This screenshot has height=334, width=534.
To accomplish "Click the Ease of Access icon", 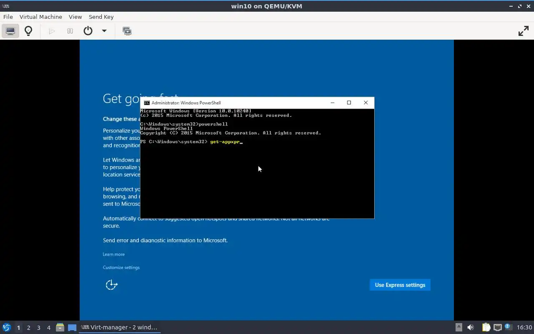I will [111, 285].
